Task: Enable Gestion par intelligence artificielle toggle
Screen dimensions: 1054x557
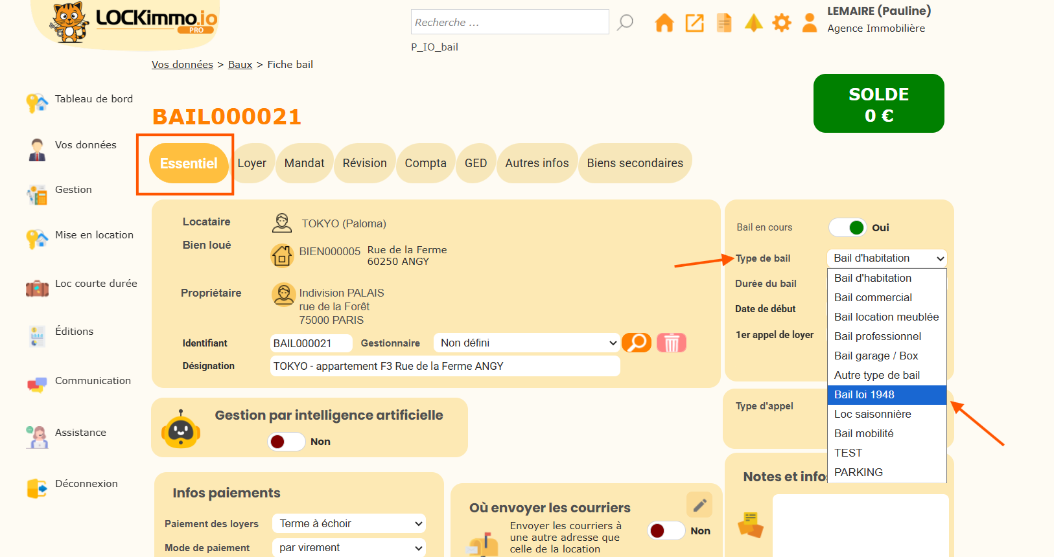Action: 286,442
